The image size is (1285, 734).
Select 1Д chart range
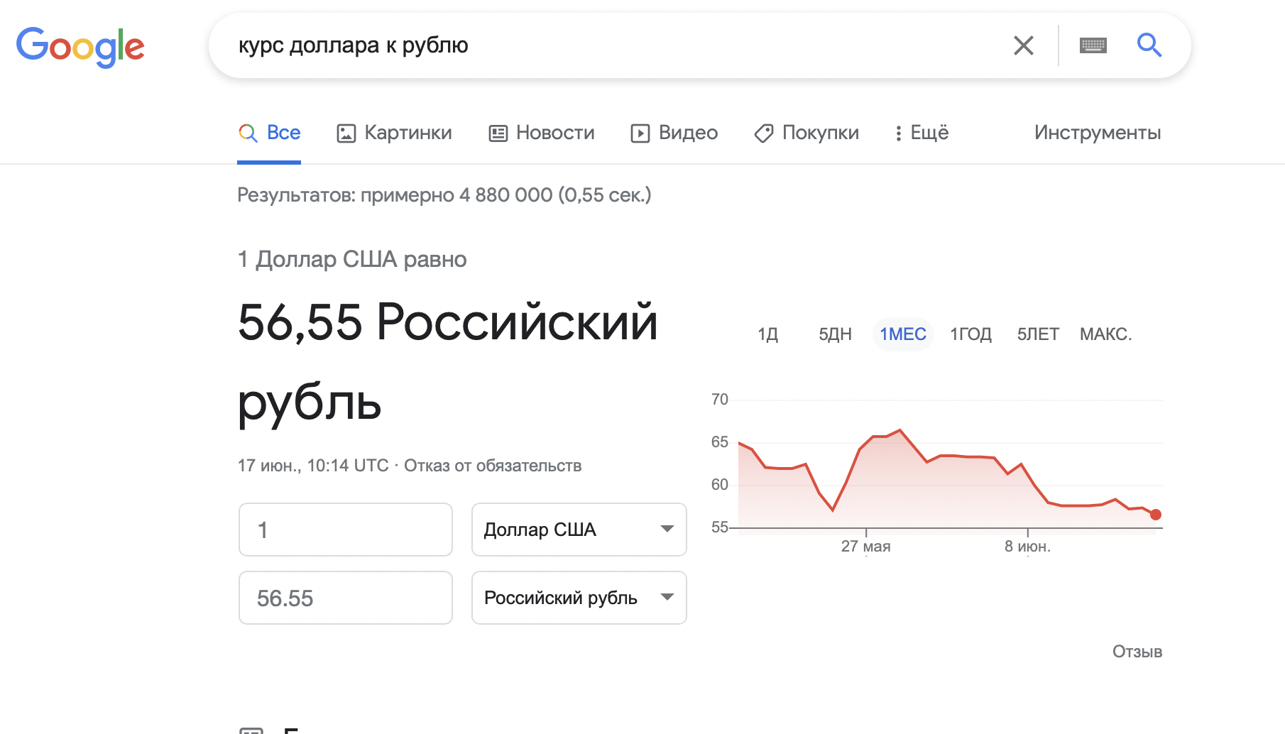point(767,334)
